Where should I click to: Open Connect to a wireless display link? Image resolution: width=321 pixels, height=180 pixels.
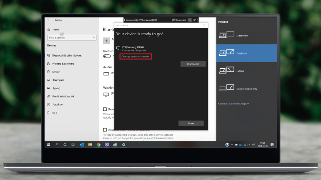(x=233, y=103)
